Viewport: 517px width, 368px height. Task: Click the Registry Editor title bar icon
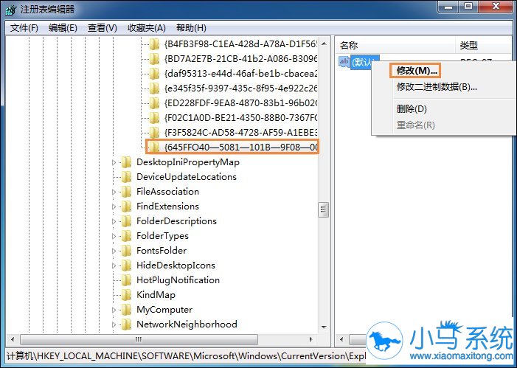coord(11,9)
